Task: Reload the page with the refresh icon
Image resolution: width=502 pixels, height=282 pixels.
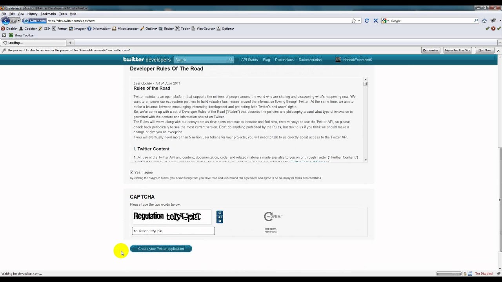Action: (x=367, y=21)
